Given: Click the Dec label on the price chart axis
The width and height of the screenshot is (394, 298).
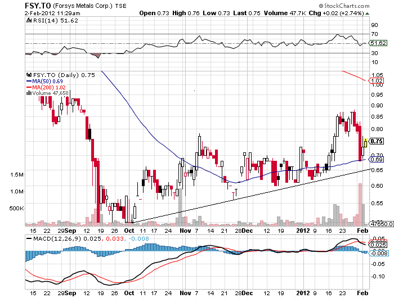Looking at the screenshot, I should point(248,231).
